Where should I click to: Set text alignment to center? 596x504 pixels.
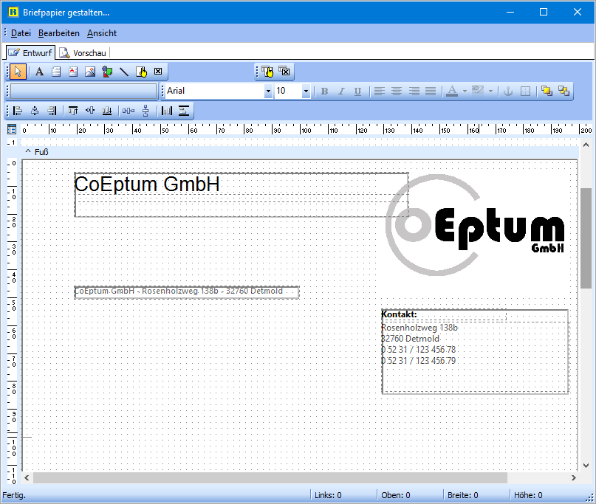pos(397,92)
